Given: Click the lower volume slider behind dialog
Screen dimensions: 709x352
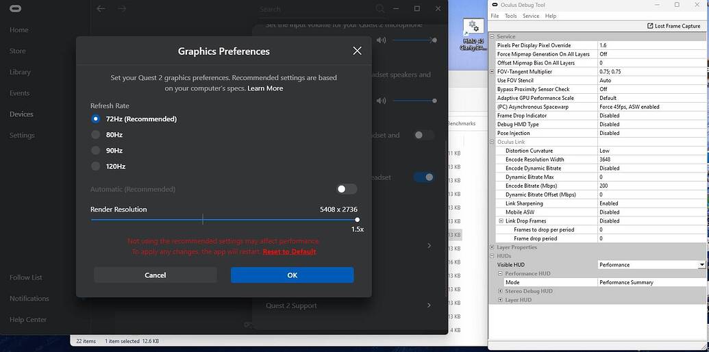Looking at the screenshot, I should pyautogui.click(x=414, y=101).
